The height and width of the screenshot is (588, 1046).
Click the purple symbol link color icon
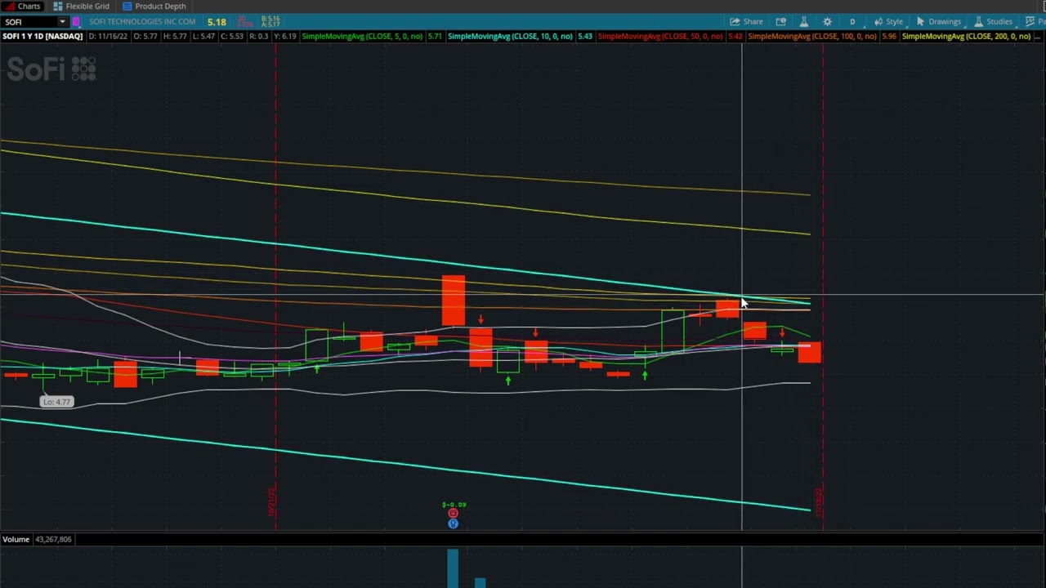(77, 22)
